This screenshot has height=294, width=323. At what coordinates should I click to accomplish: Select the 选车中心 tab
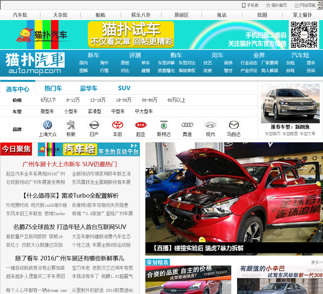[18, 89]
